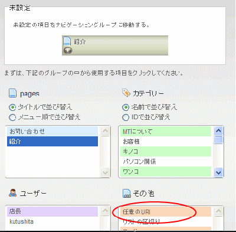Select MTについて in the category list
Screen dimensions: 236x232
[166, 131]
